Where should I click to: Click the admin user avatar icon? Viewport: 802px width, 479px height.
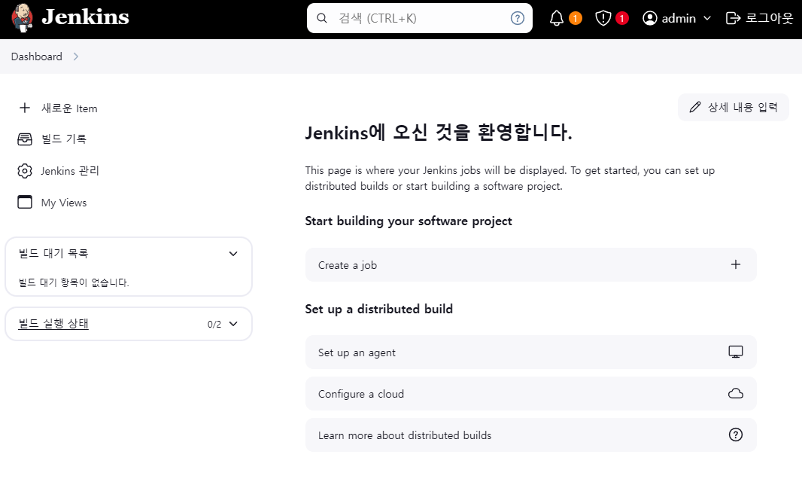coord(649,18)
